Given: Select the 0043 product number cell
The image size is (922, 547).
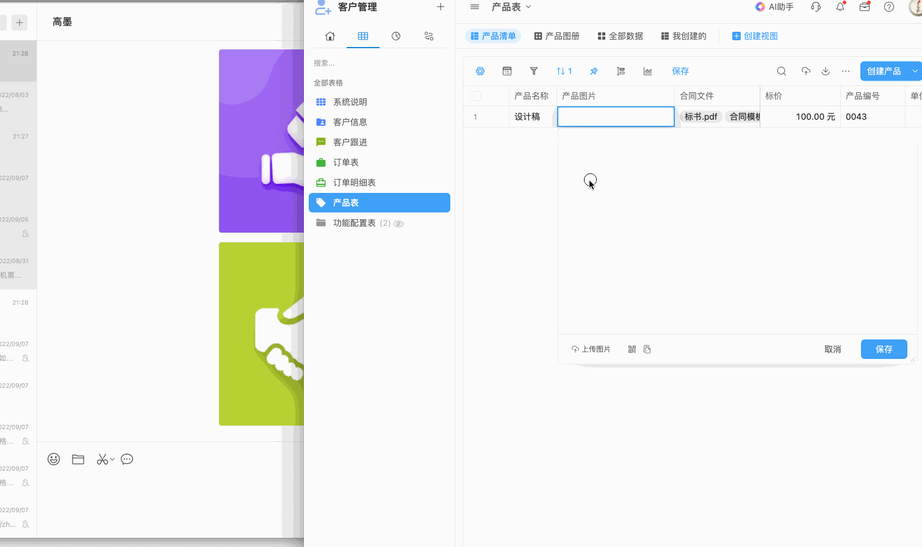Looking at the screenshot, I should click(x=873, y=117).
